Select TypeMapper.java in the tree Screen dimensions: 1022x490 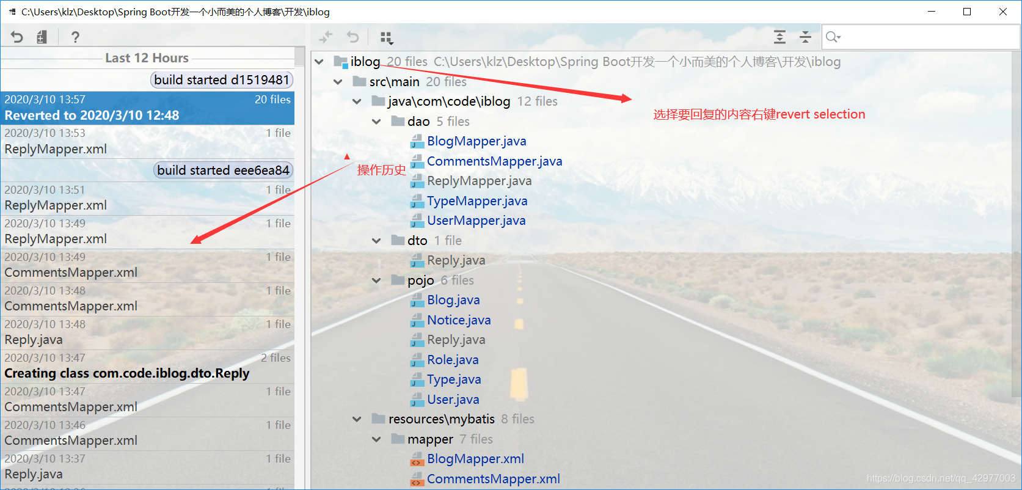pos(477,201)
